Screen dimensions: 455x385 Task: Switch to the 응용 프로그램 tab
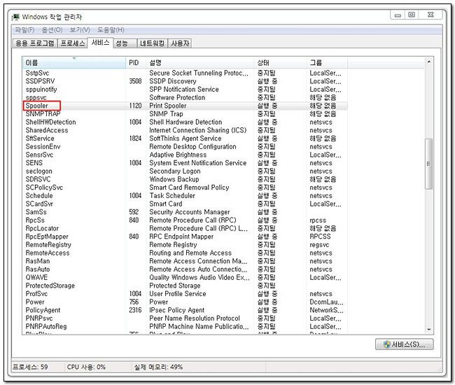[x=35, y=43]
